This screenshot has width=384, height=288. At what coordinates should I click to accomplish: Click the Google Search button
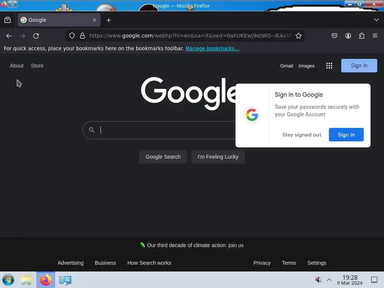(163, 157)
